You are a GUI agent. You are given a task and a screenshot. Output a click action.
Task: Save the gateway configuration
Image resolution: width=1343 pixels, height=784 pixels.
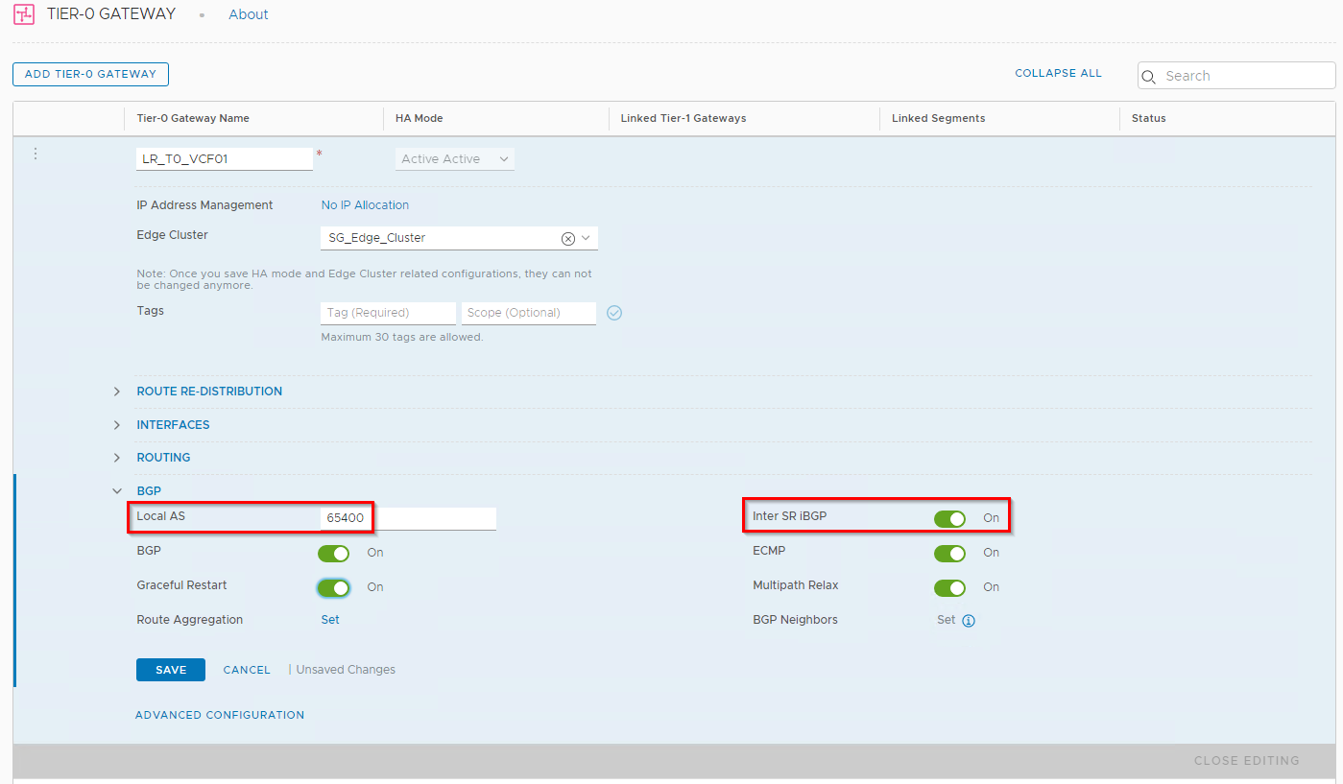(170, 670)
